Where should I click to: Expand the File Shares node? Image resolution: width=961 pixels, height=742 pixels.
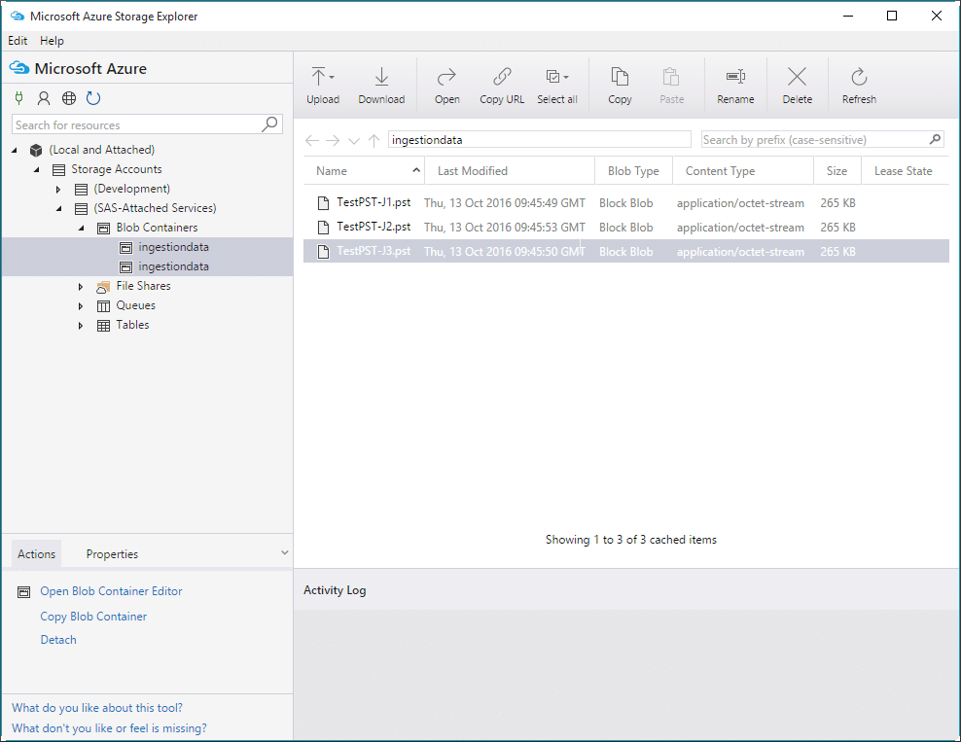coord(81,287)
